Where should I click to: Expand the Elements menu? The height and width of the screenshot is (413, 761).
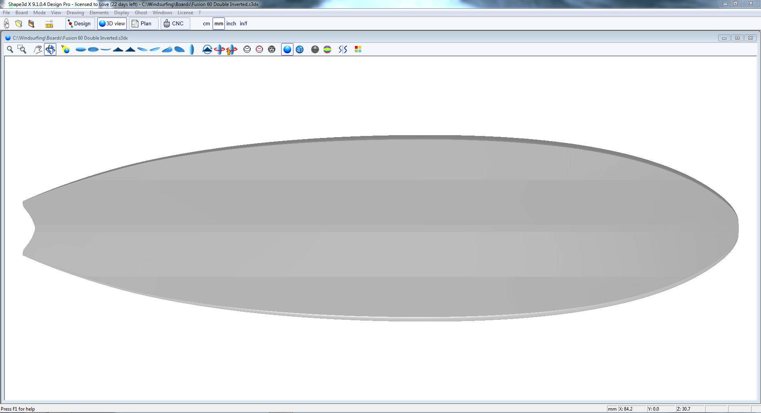[x=99, y=13]
